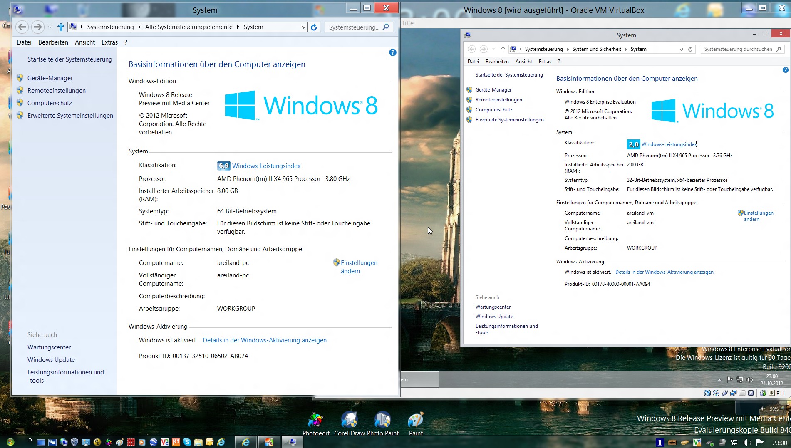Go forward in the left System window
Viewport: 791px width, 448px height.
click(x=38, y=27)
